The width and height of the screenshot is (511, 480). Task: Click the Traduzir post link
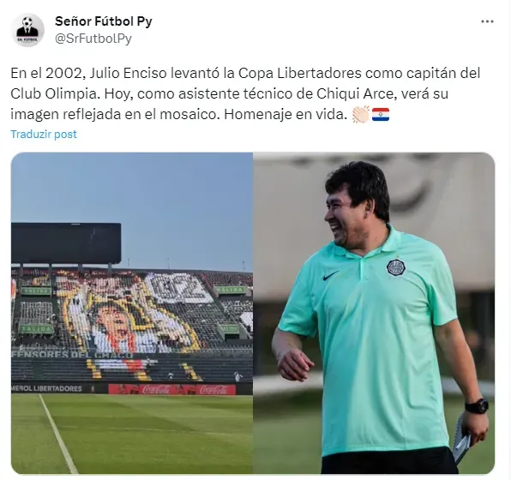tap(44, 135)
